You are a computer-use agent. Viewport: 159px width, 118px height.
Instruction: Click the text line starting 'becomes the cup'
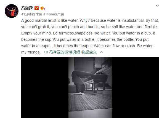point(85,39)
